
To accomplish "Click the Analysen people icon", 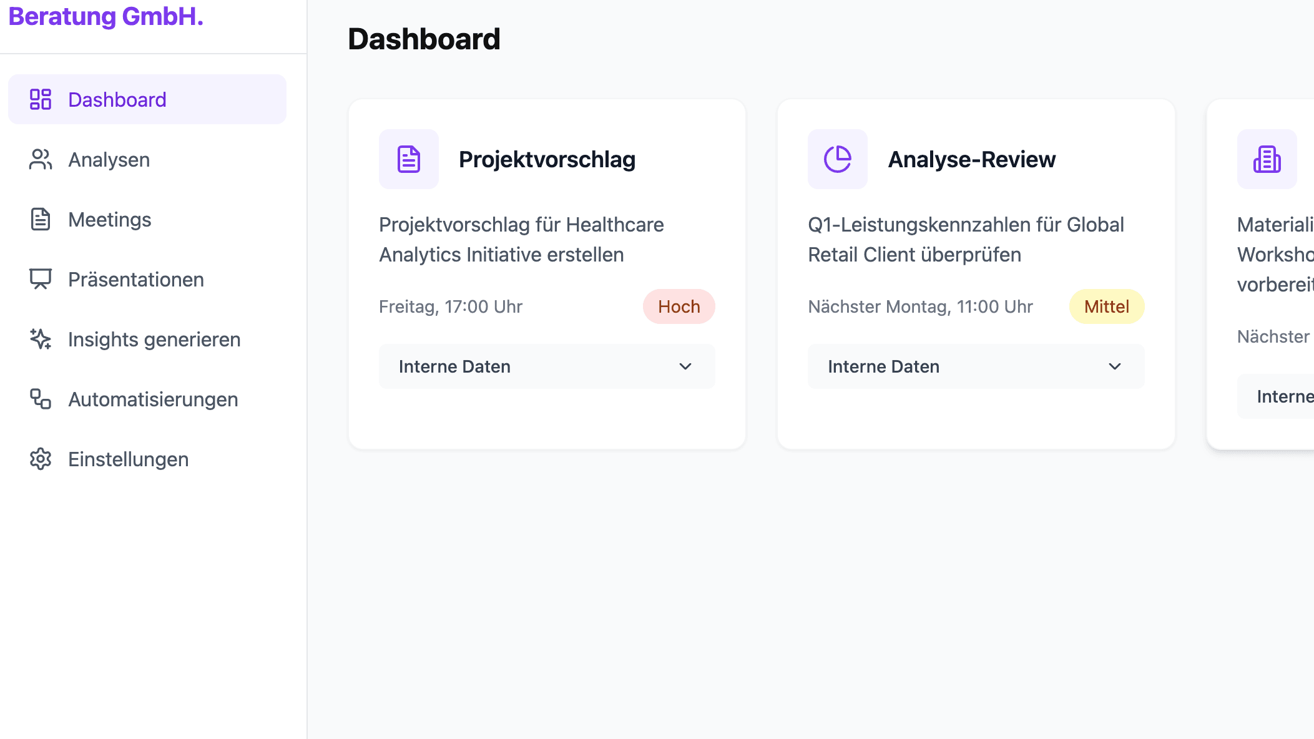I will [x=41, y=159].
